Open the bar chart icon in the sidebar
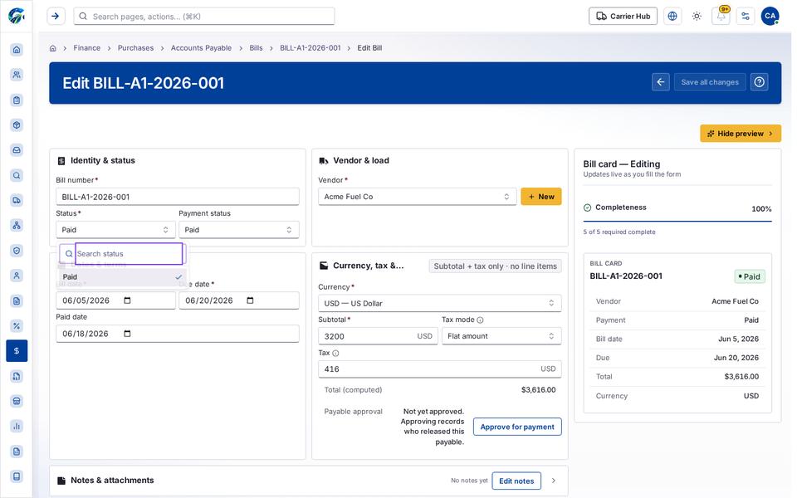Screen dimensions: 797x498 17,426
